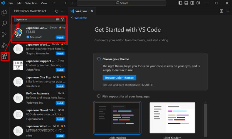Click the Japanese Novel Extension Pack icon

[x=18, y=114]
